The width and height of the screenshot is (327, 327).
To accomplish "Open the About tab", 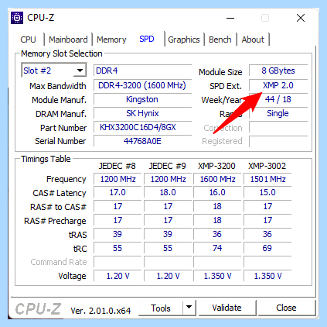I will [x=253, y=40].
